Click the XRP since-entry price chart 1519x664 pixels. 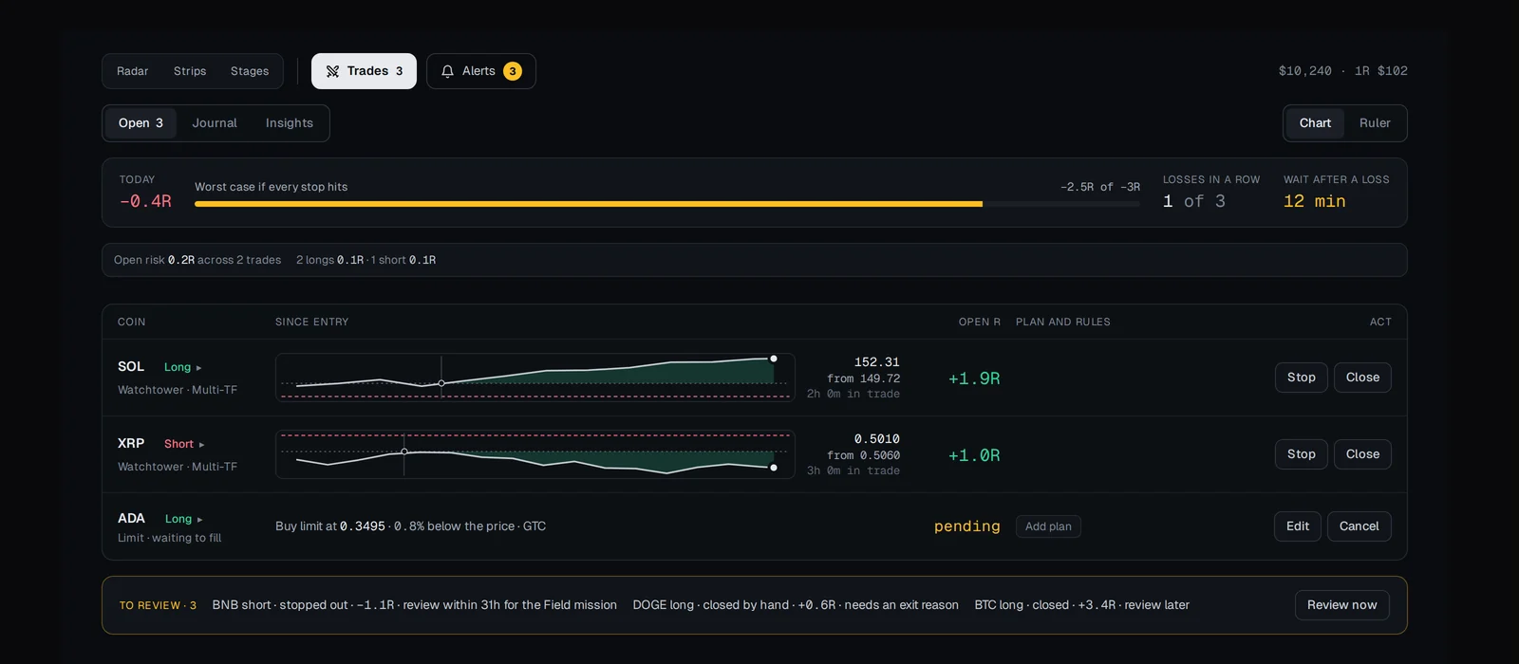point(535,454)
